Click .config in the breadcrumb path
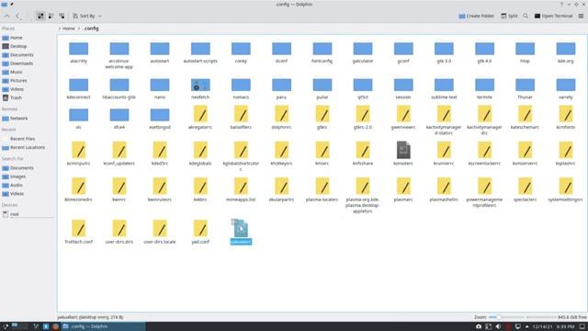Viewport: 588px width, 331px height. (91, 29)
